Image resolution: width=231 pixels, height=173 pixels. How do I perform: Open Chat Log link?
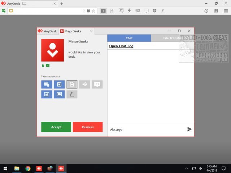pyautogui.click(x=121, y=46)
